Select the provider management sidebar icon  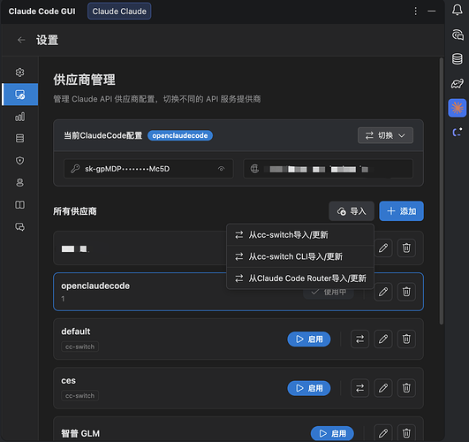pyautogui.click(x=20, y=95)
